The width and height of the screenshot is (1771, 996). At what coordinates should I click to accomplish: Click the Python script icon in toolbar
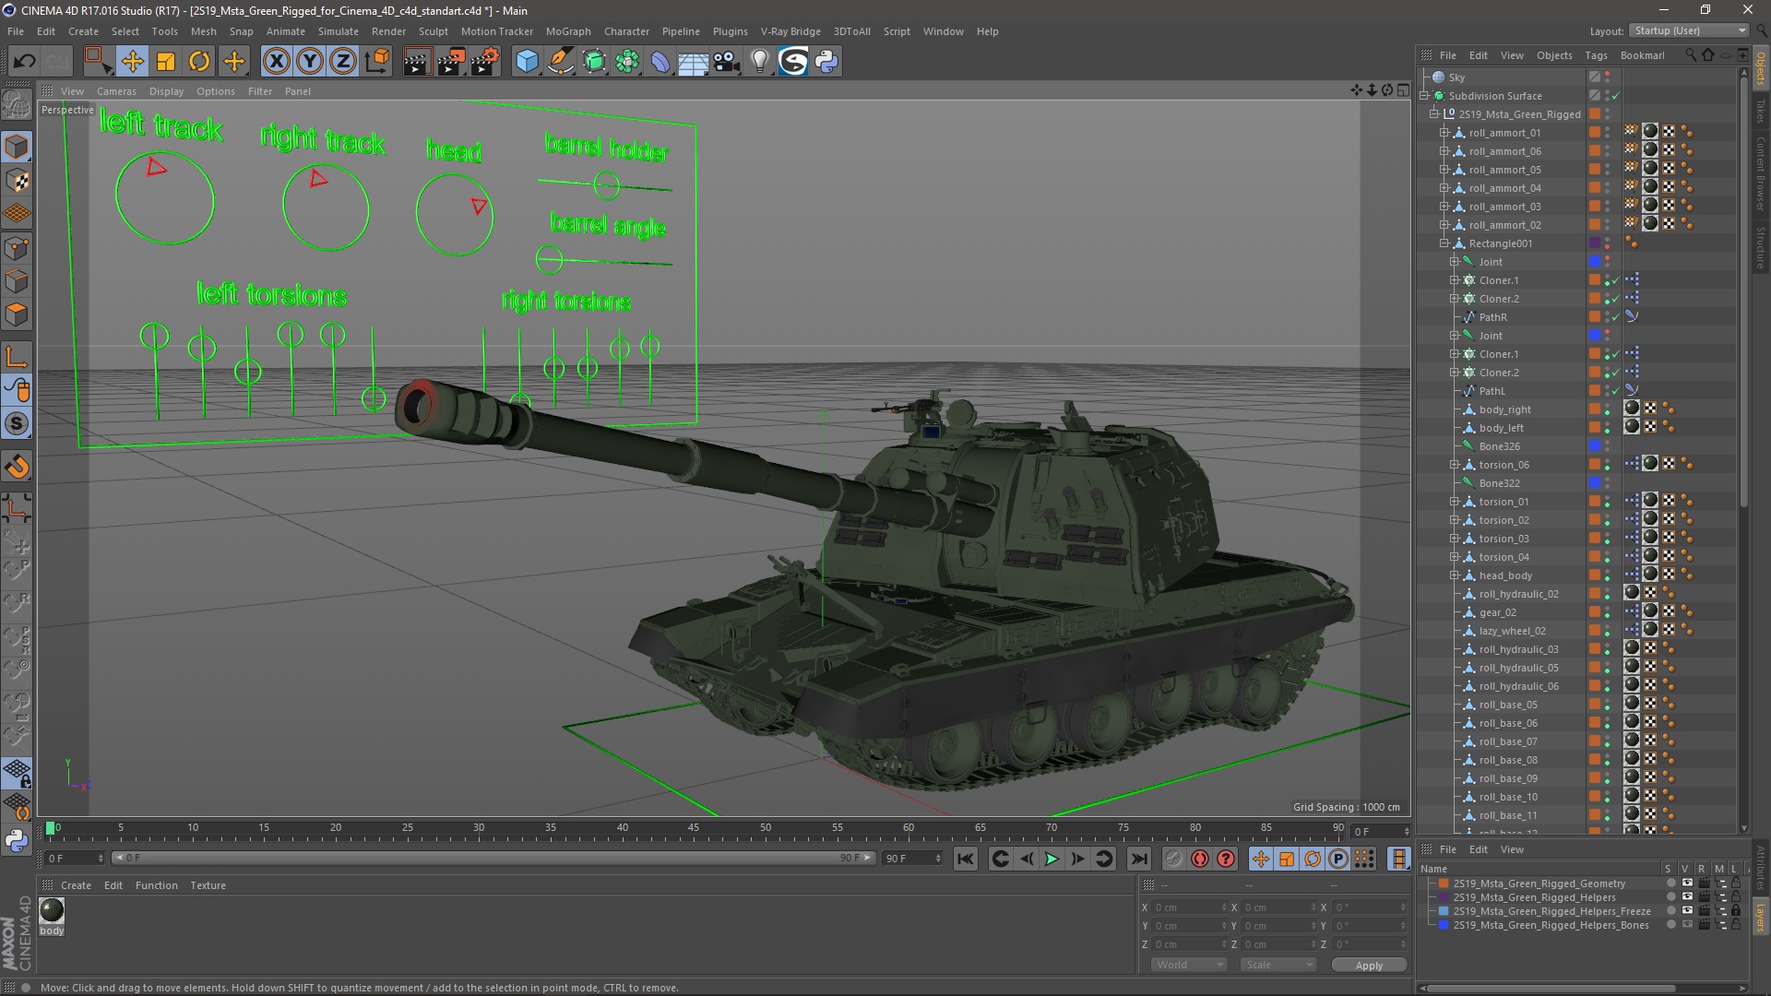(x=827, y=62)
